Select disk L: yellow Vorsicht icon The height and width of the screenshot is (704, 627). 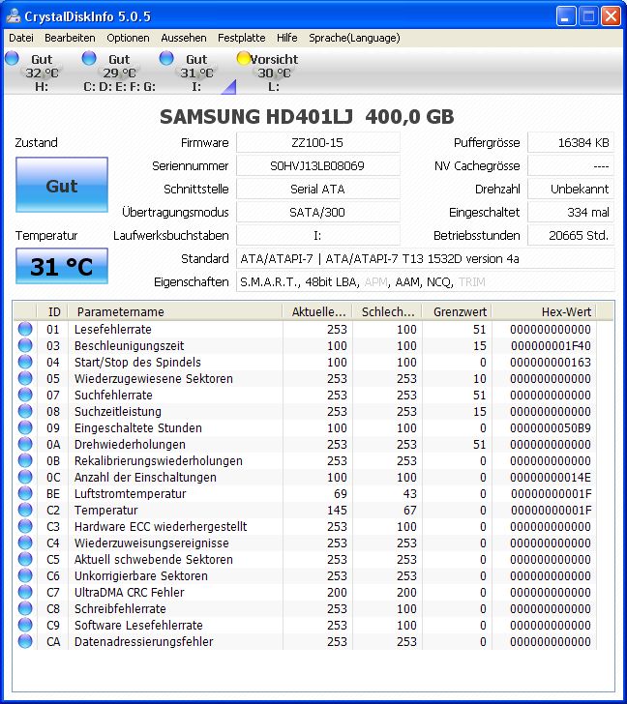(x=244, y=58)
